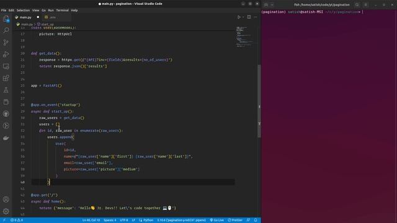
Task: Click line number 25 in gutter
Action: (23, 85)
